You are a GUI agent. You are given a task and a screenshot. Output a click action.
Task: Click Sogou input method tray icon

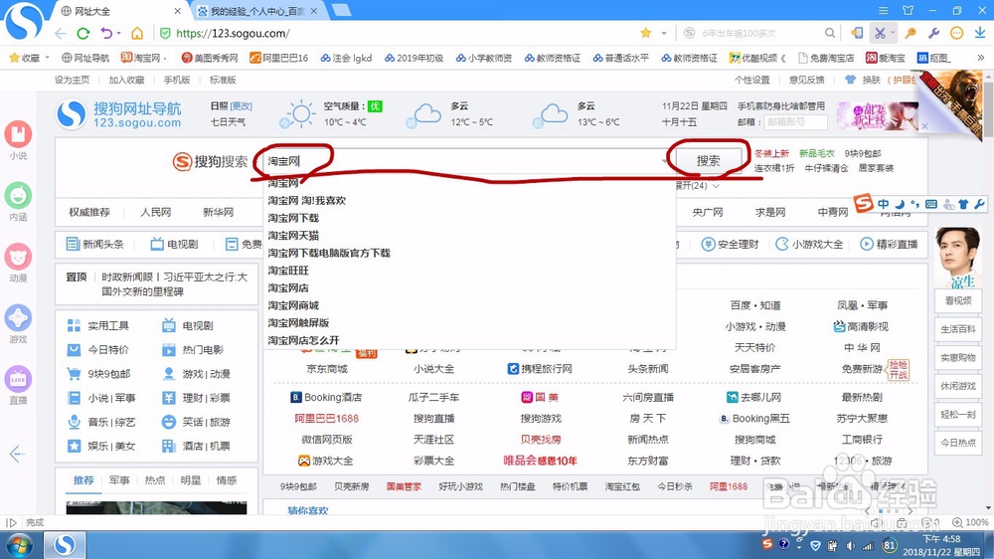767,544
